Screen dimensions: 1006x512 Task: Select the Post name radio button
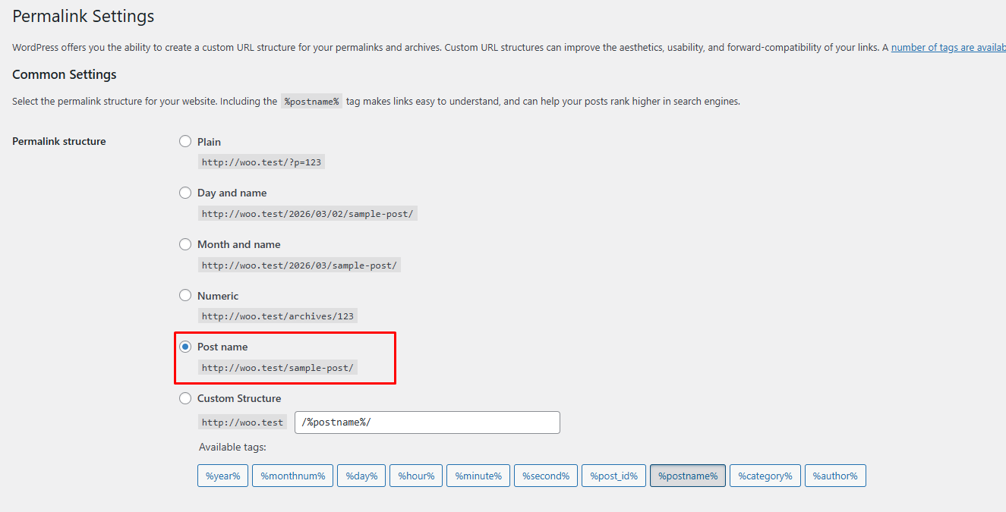185,347
